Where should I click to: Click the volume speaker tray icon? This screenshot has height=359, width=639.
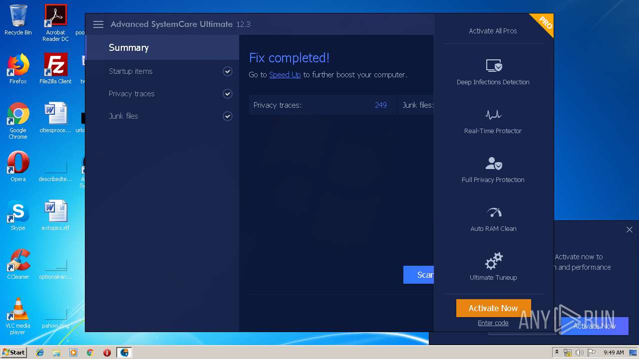point(580,353)
